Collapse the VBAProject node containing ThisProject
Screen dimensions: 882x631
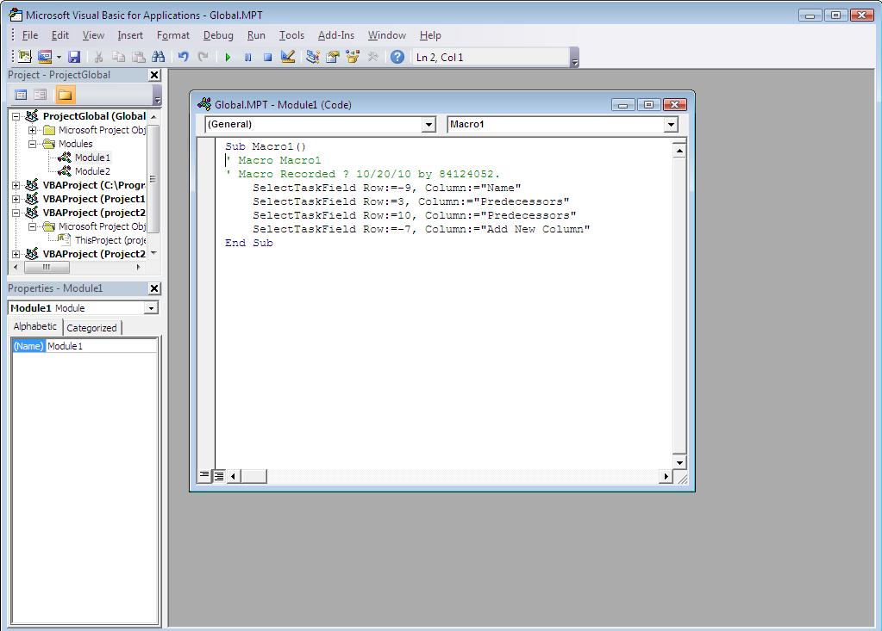[x=16, y=213]
